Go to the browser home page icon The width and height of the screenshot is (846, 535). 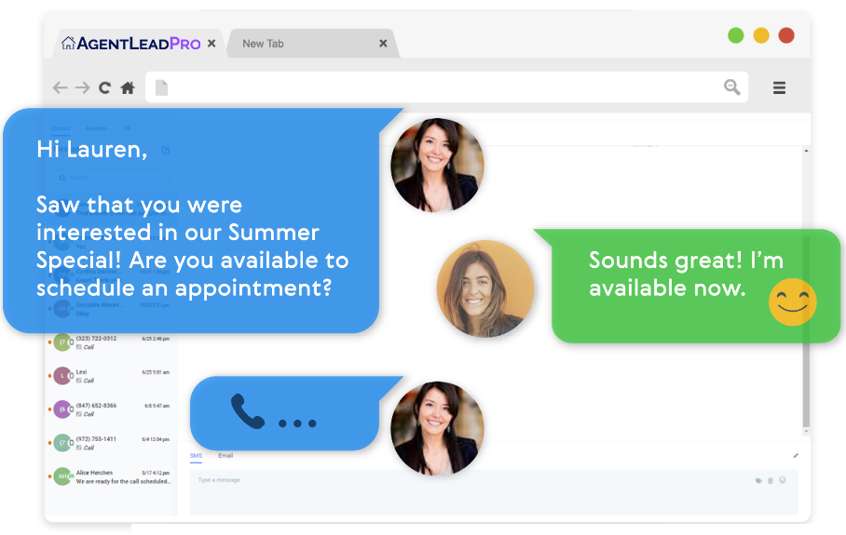[x=128, y=87]
